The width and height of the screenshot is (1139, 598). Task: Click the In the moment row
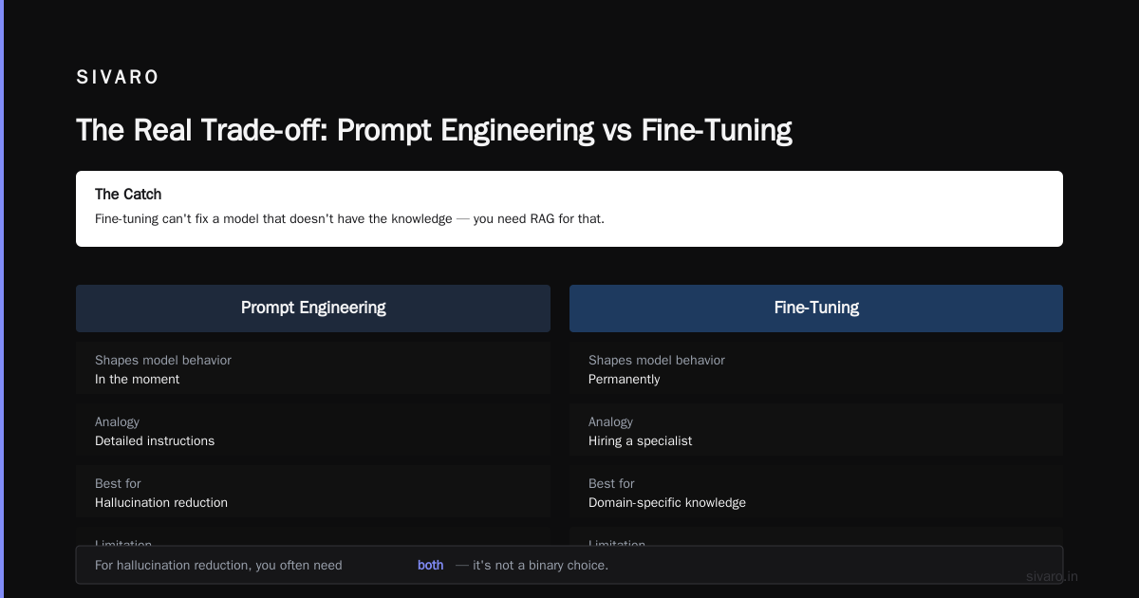click(313, 368)
